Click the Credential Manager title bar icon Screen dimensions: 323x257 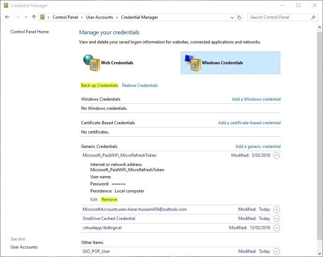(x=6, y=6)
